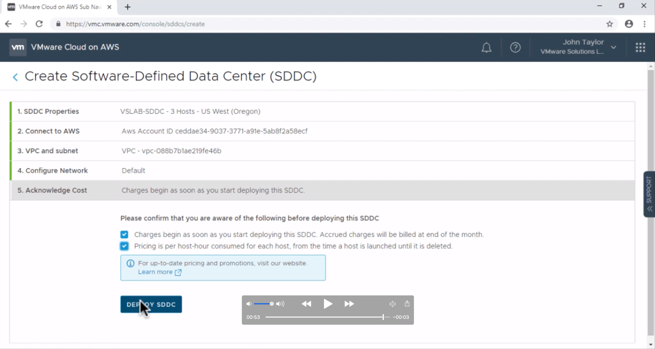Adjust the video volume slider

[264, 304]
